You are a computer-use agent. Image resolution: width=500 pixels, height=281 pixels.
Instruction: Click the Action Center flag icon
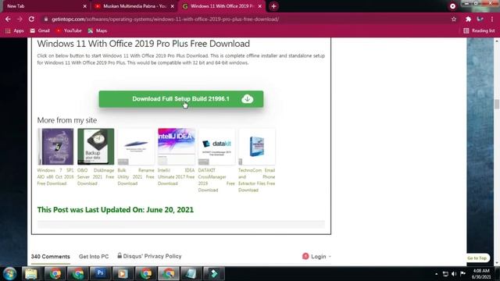point(462,274)
